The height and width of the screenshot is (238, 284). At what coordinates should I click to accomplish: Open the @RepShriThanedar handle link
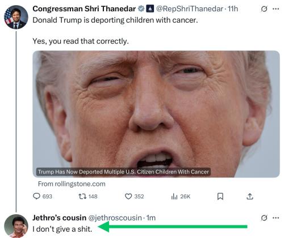tap(190, 9)
